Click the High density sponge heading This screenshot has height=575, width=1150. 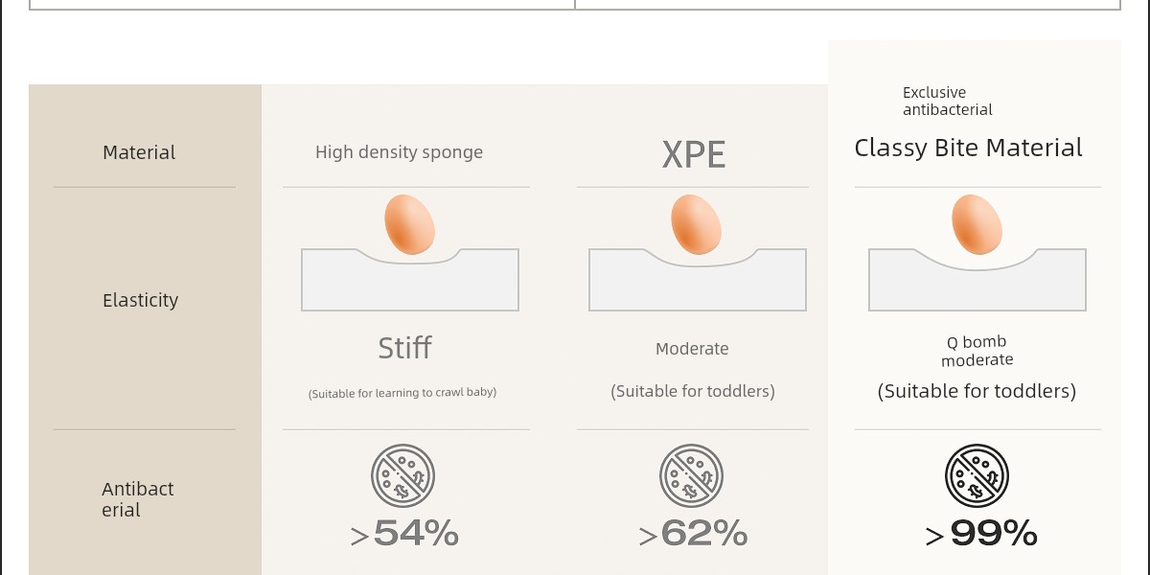tap(399, 152)
